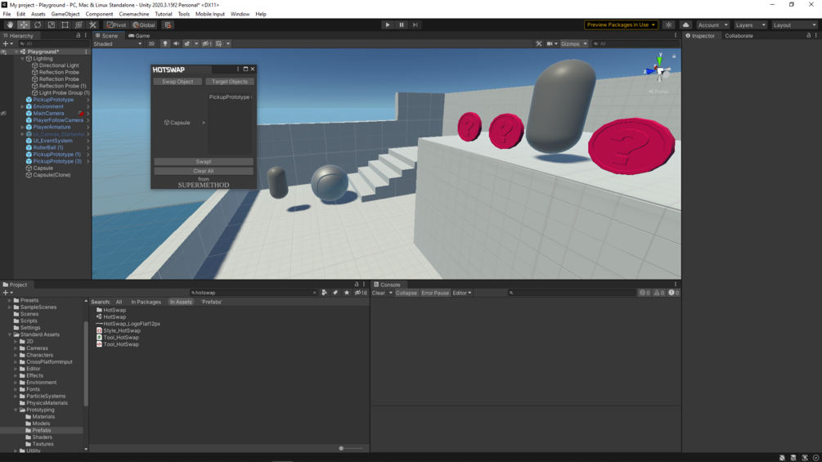Toggle Pivot handle position

point(116,25)
